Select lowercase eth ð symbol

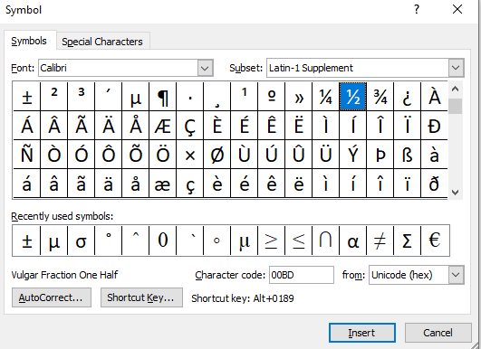point(435,184)
